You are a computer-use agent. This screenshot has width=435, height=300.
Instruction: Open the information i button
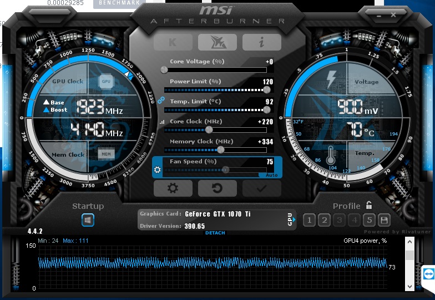point(262,42)
